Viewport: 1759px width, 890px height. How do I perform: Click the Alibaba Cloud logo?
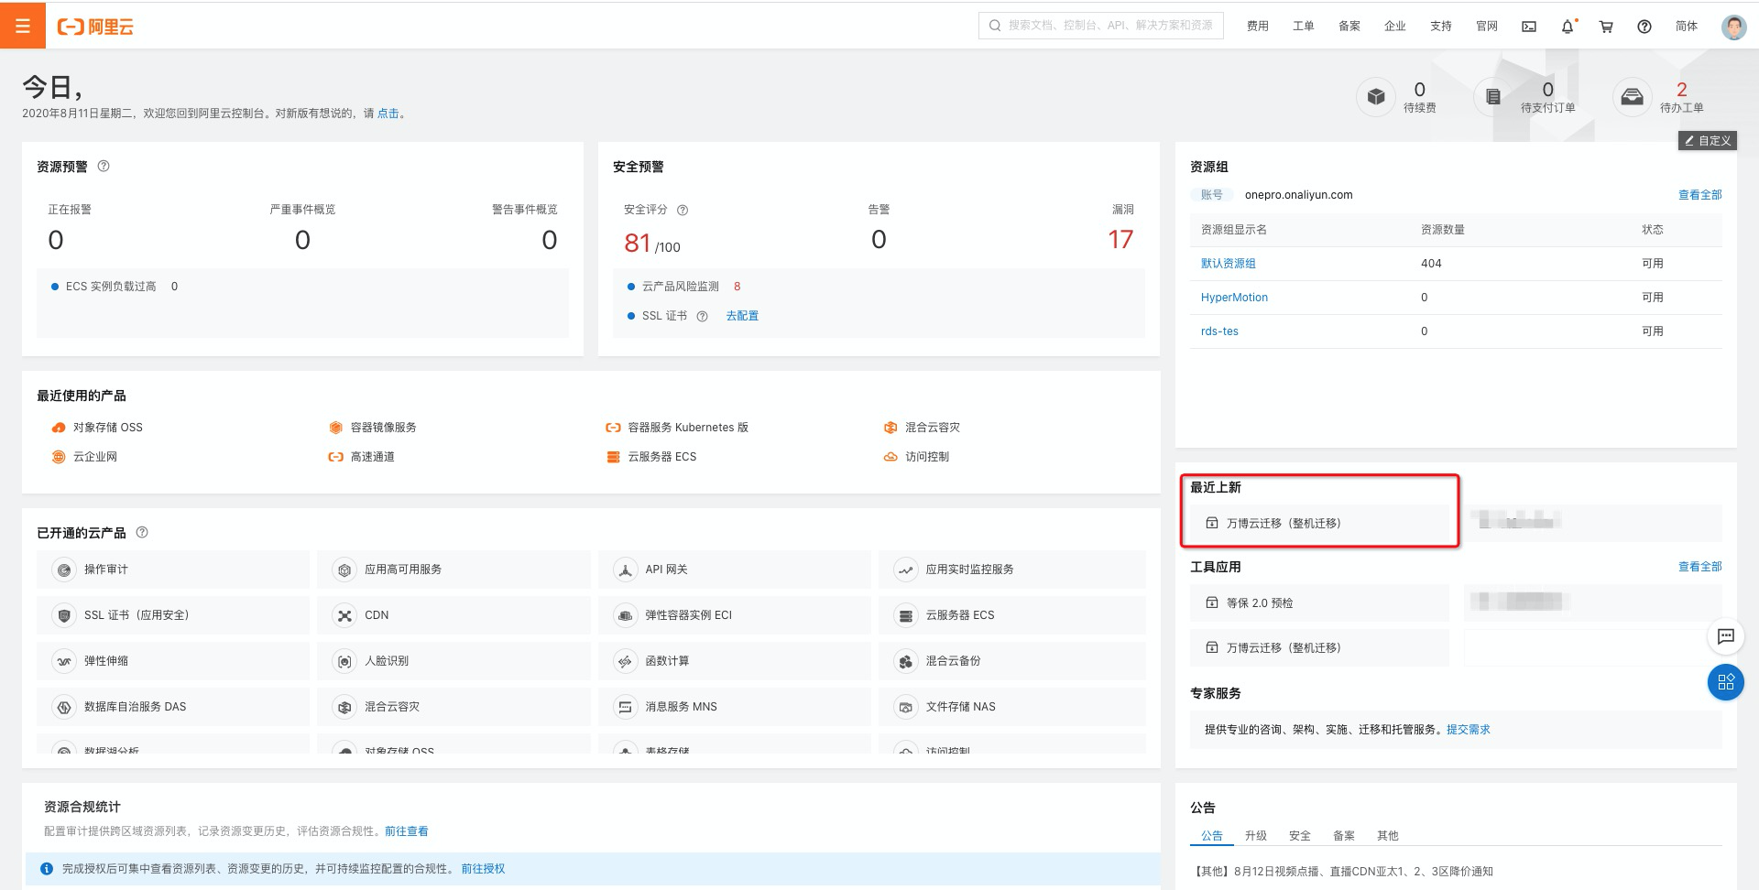(x=95, y=27)
